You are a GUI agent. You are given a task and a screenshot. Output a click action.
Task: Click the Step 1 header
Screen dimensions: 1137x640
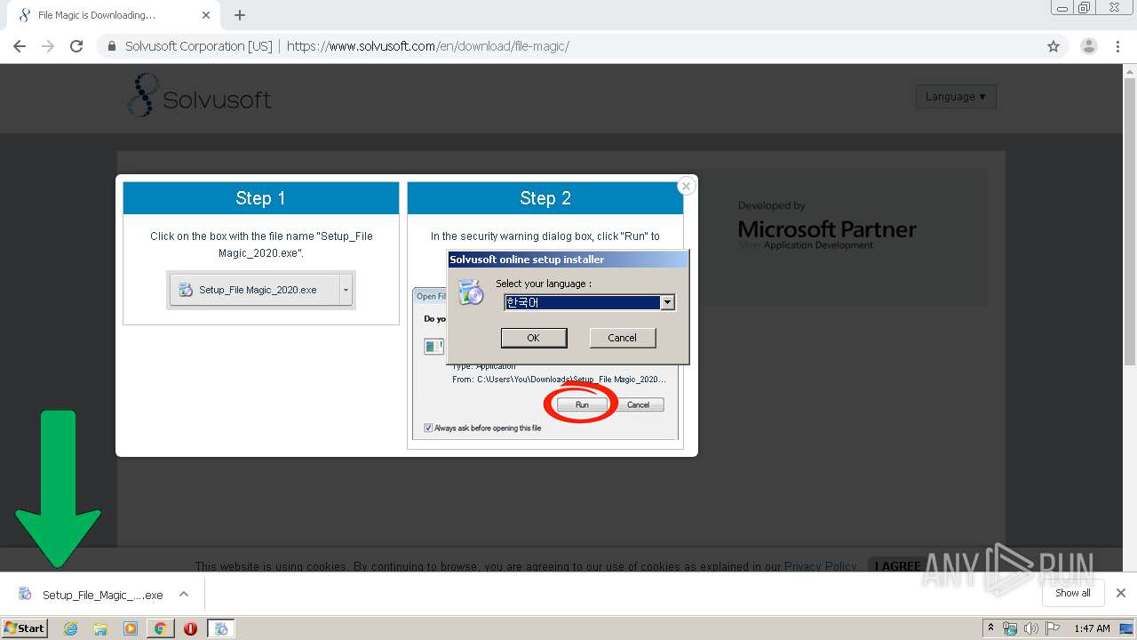point(261,198)
